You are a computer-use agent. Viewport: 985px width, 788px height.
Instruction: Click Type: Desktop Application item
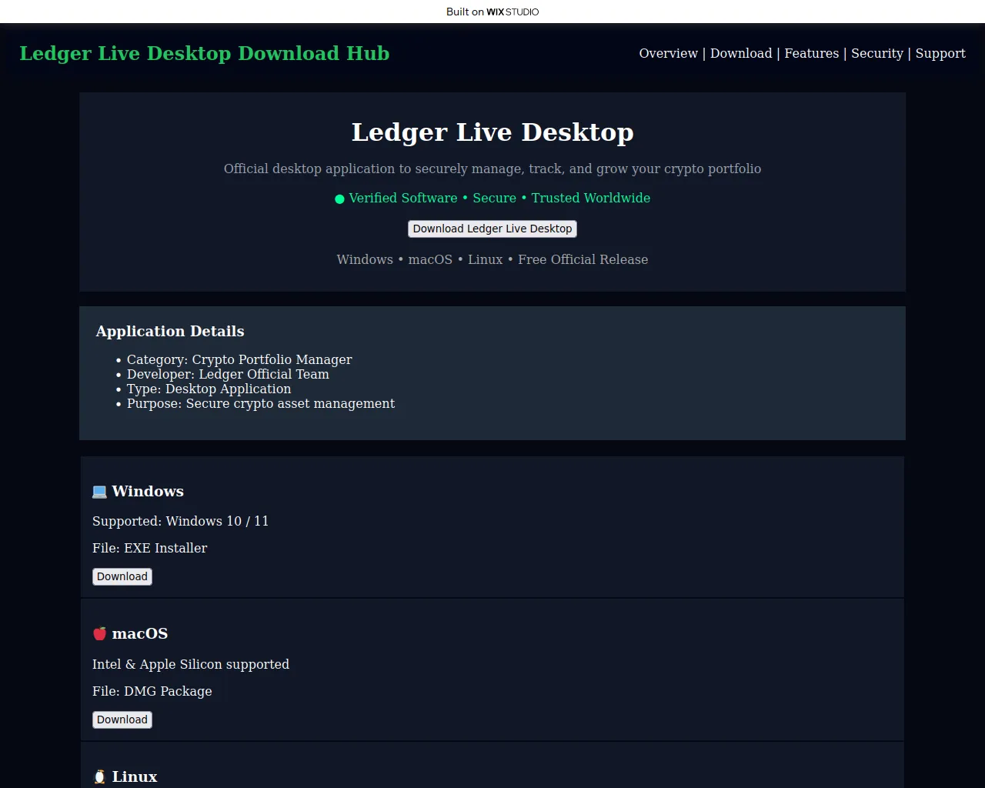(x=209, y=389)
